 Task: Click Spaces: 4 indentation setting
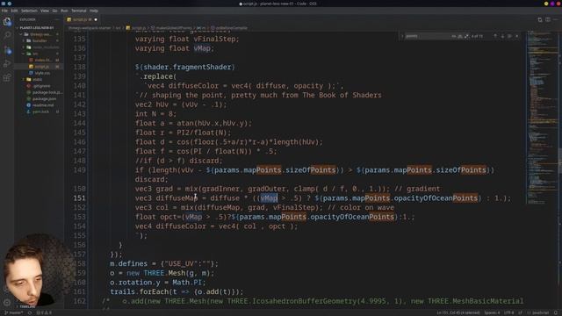[492, 312]
